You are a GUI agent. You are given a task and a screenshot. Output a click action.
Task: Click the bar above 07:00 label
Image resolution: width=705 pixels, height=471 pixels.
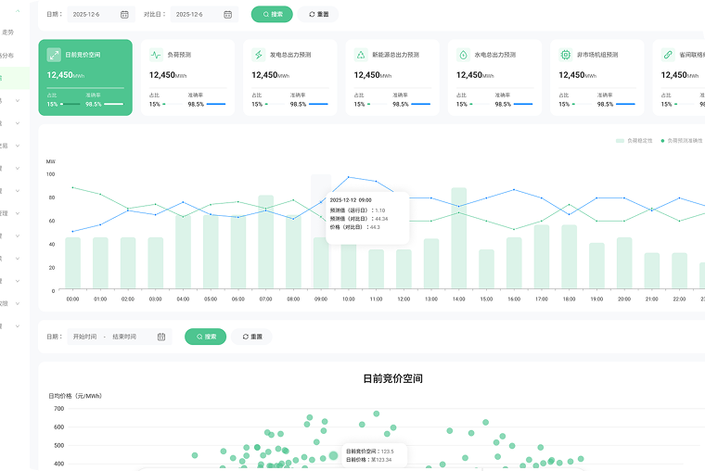click(x=265, y=242)
